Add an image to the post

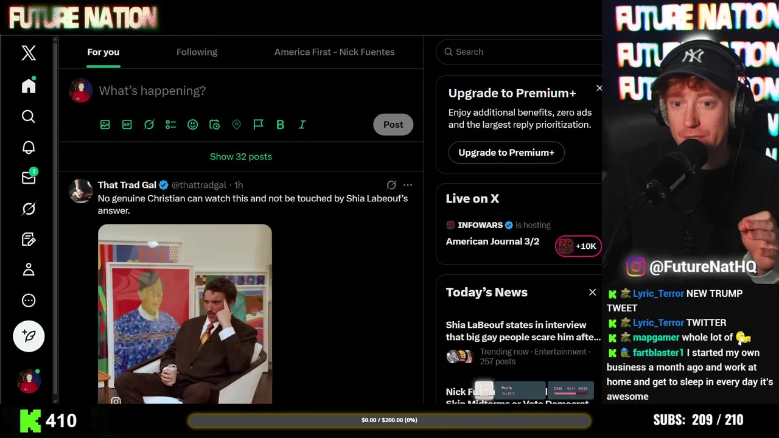(x=105, y=125)
